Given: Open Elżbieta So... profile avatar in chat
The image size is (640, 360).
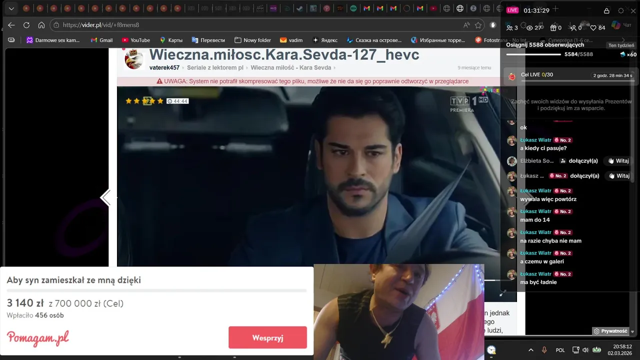Looking at the screenshot, I should (512, 161).
